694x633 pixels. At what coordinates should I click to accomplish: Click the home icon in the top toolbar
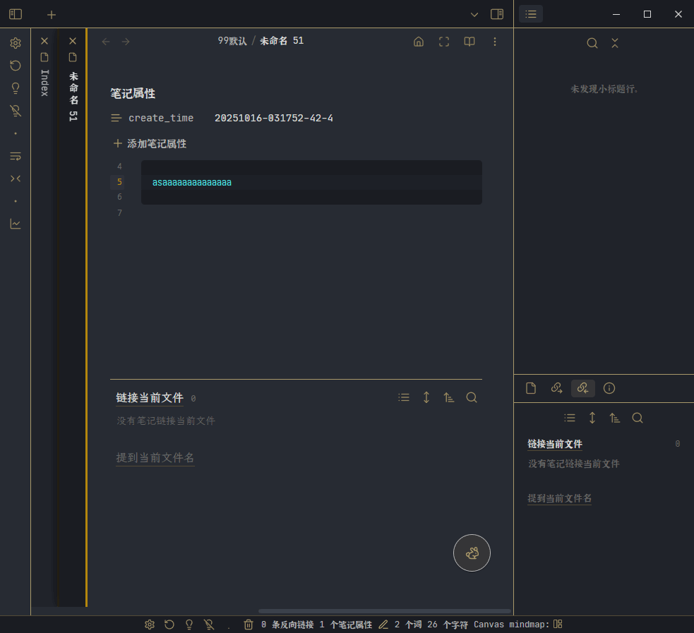click(x=419, y=42)
